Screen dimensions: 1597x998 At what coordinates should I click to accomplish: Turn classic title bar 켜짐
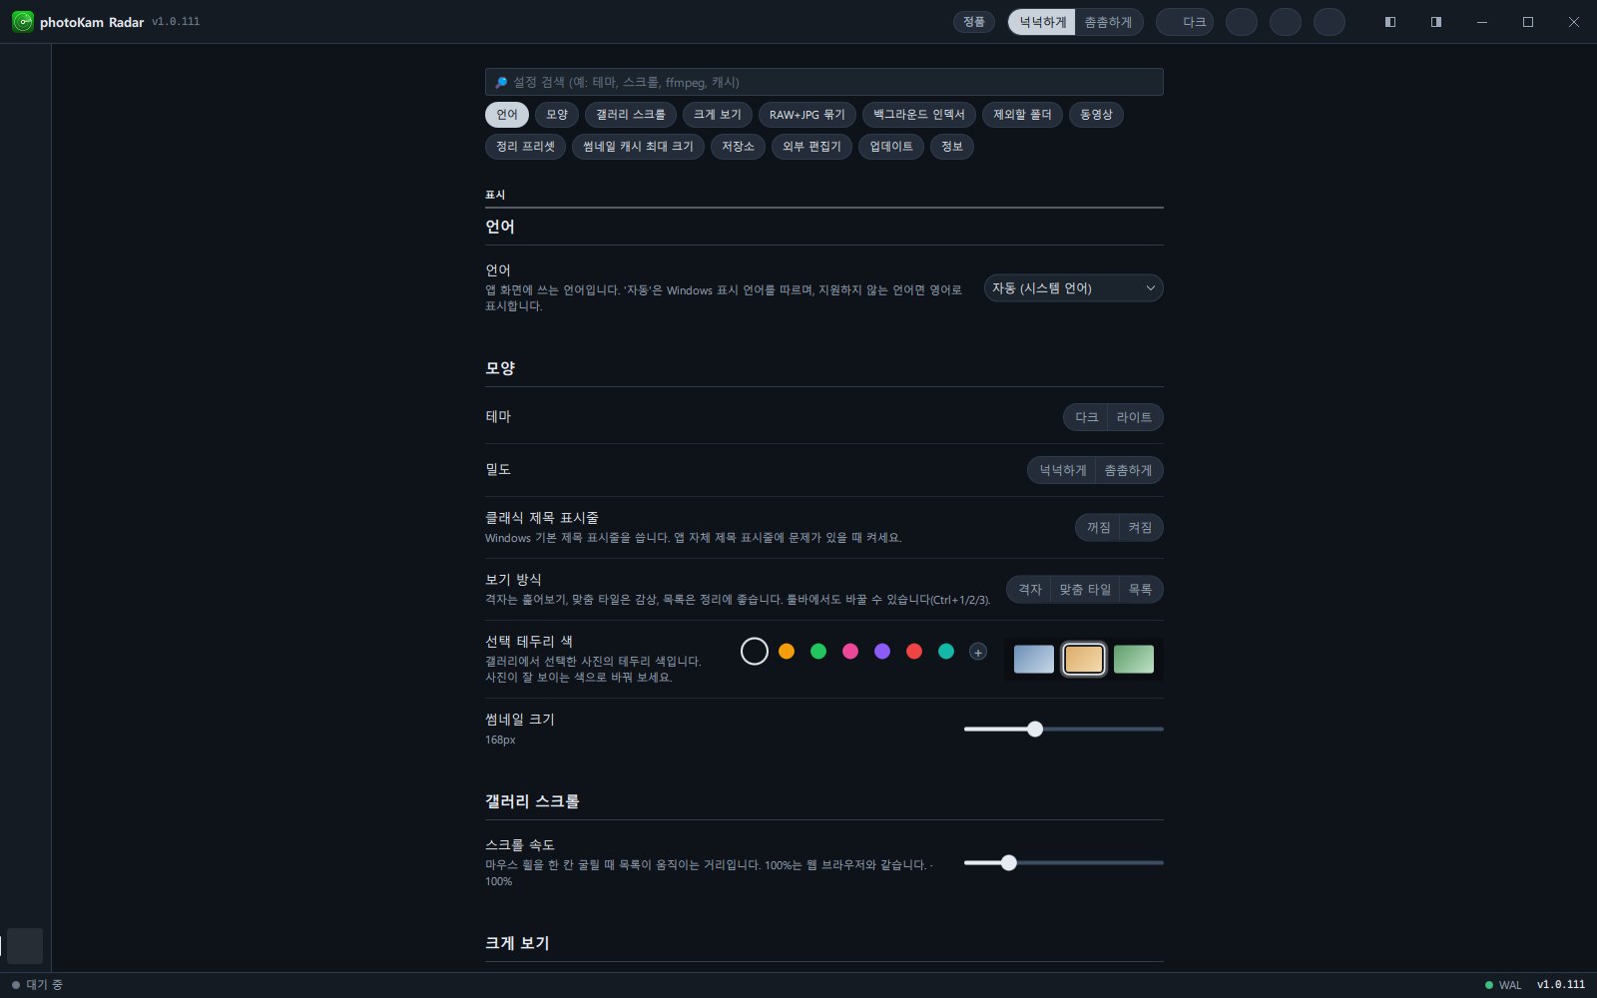[1141, 528]
